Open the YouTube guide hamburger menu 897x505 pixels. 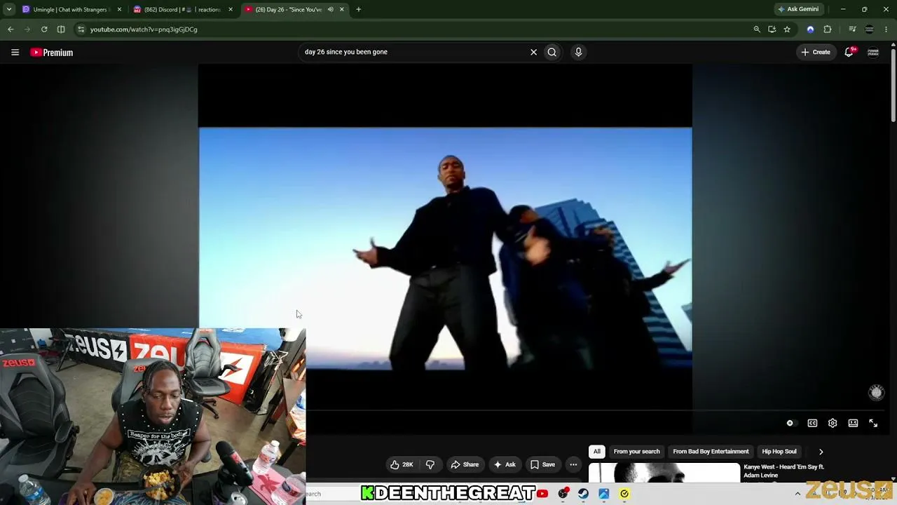(x=15, y=52)
